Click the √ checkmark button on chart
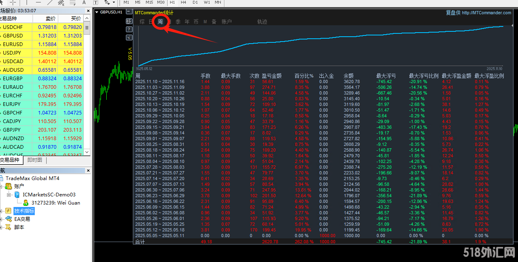The height and width of the screenshot is (262, 518). point(129,37)
